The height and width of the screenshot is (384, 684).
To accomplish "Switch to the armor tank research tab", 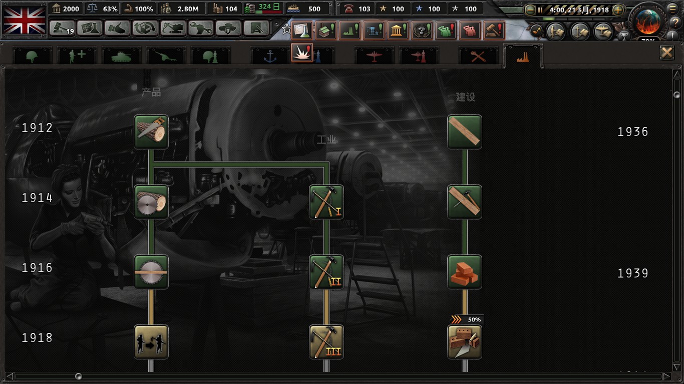I will pos(122,55).
